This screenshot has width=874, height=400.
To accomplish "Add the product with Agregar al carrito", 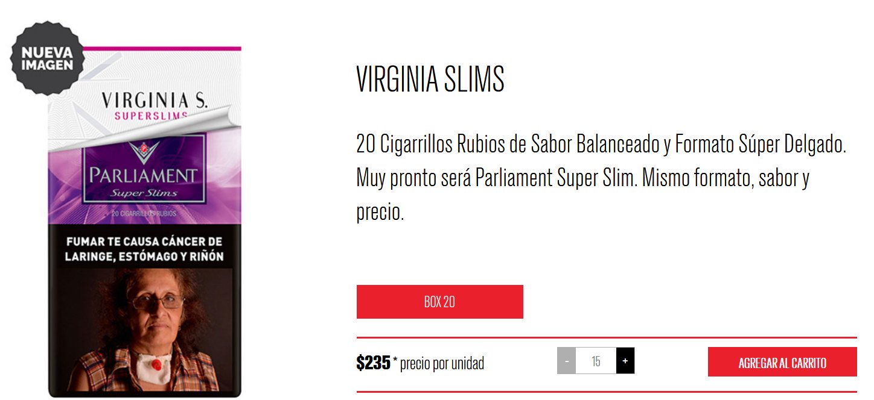I will pos(782,361).
